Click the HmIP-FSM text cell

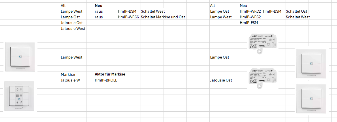249,23
